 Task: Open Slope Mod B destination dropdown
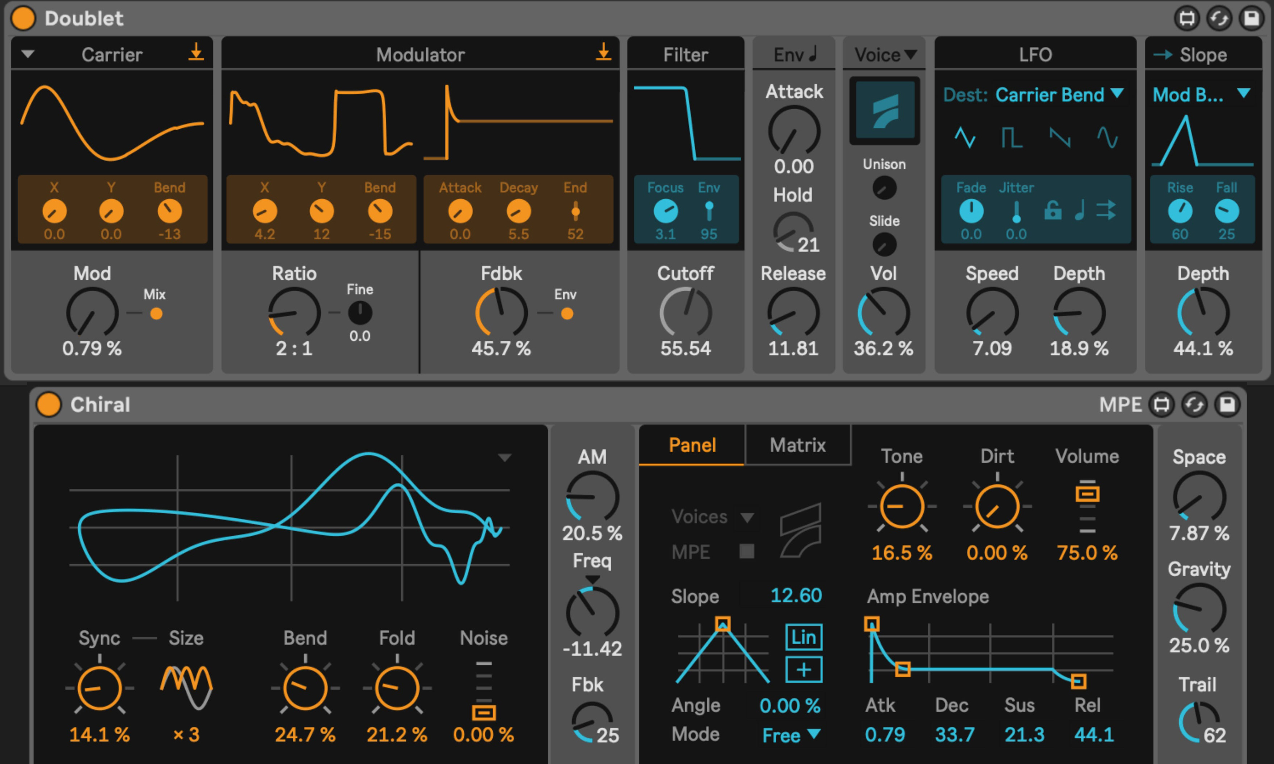tap(1202, 95)
